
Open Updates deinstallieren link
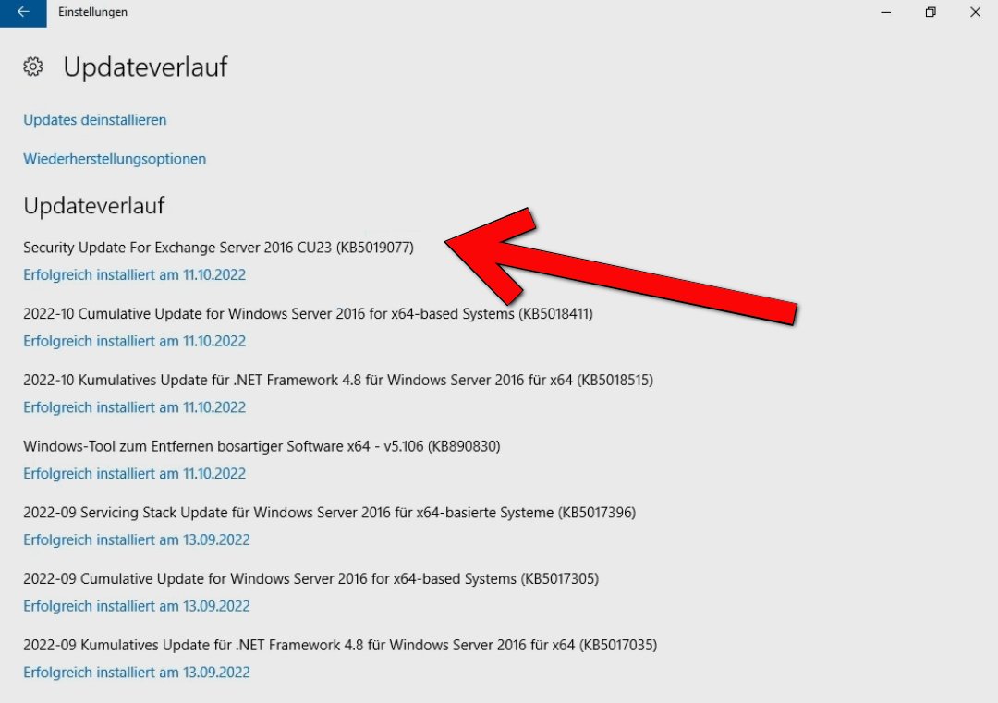[95, 119]
